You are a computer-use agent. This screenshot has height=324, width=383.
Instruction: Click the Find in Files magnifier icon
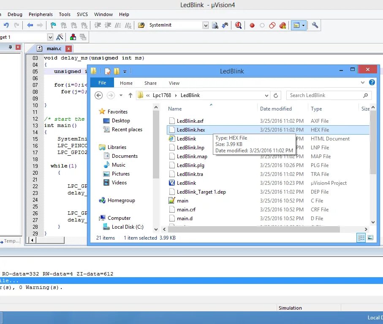[239, 25]
